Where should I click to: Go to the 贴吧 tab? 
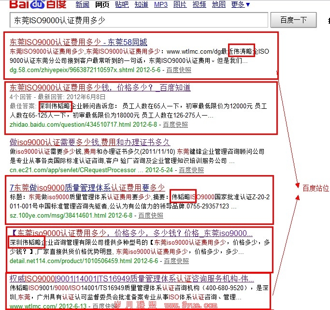[122, 4]
